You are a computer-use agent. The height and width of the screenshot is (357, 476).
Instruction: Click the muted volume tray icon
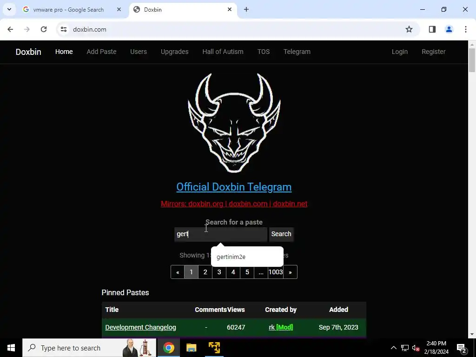pos(416,348)
